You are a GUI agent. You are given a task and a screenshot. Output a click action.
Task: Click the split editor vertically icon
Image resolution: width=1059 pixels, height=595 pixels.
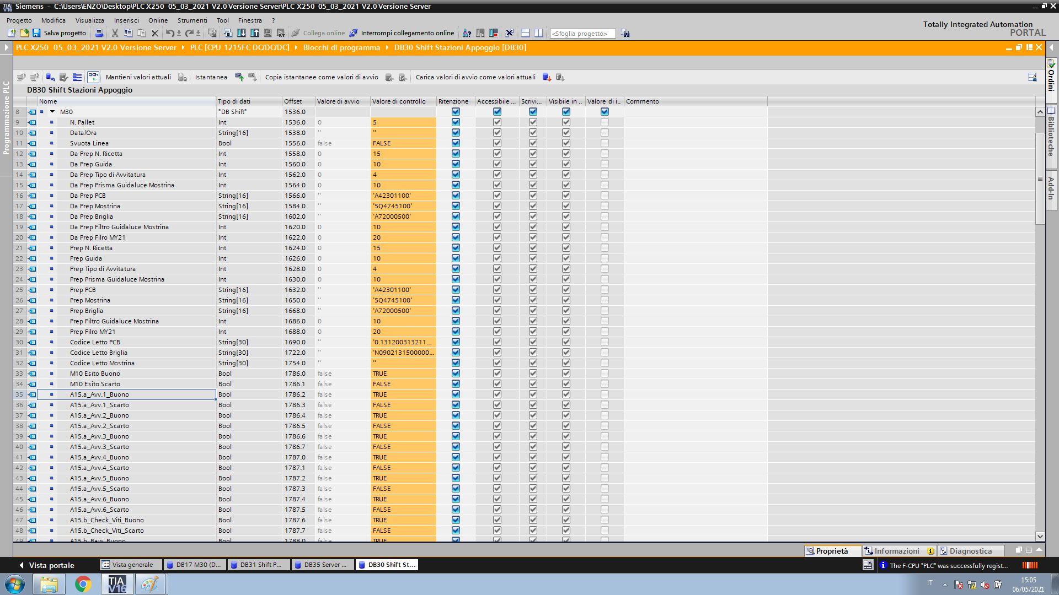(x=539, y=33)
